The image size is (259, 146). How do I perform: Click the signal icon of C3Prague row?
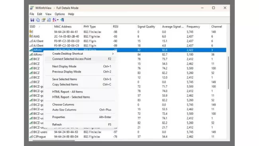31,136
